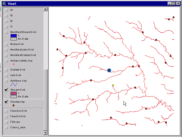182x137 pixels.
Task: Hide the Ctxstat.shp theme via its checkbox
Action: [x=7, y=102]
